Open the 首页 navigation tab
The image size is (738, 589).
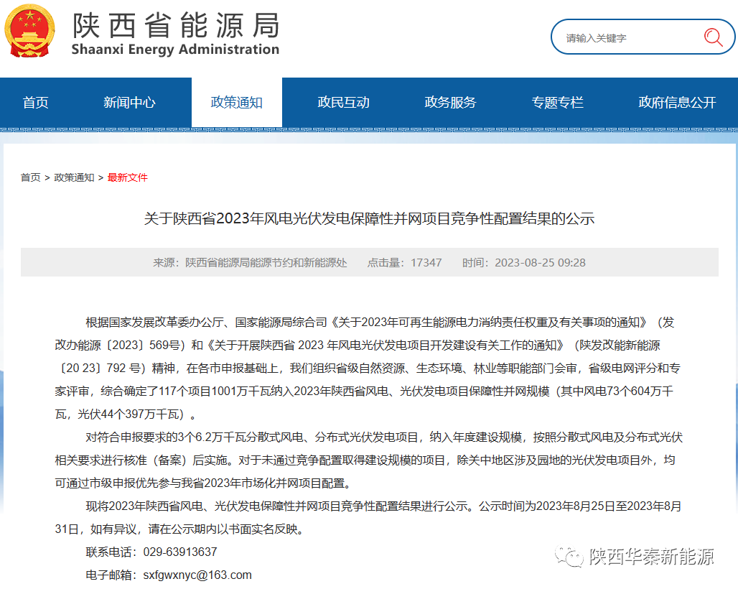pyautogui.click(x=36, y=102)
